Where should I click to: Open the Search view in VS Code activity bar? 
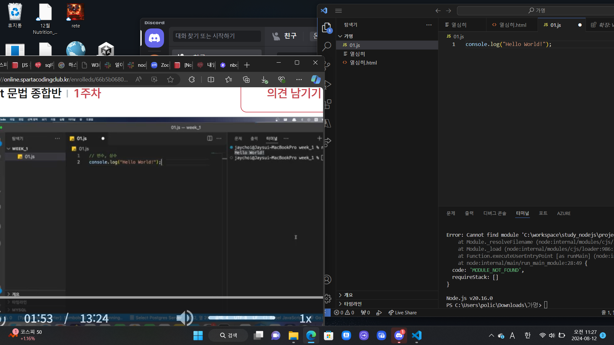327,47
